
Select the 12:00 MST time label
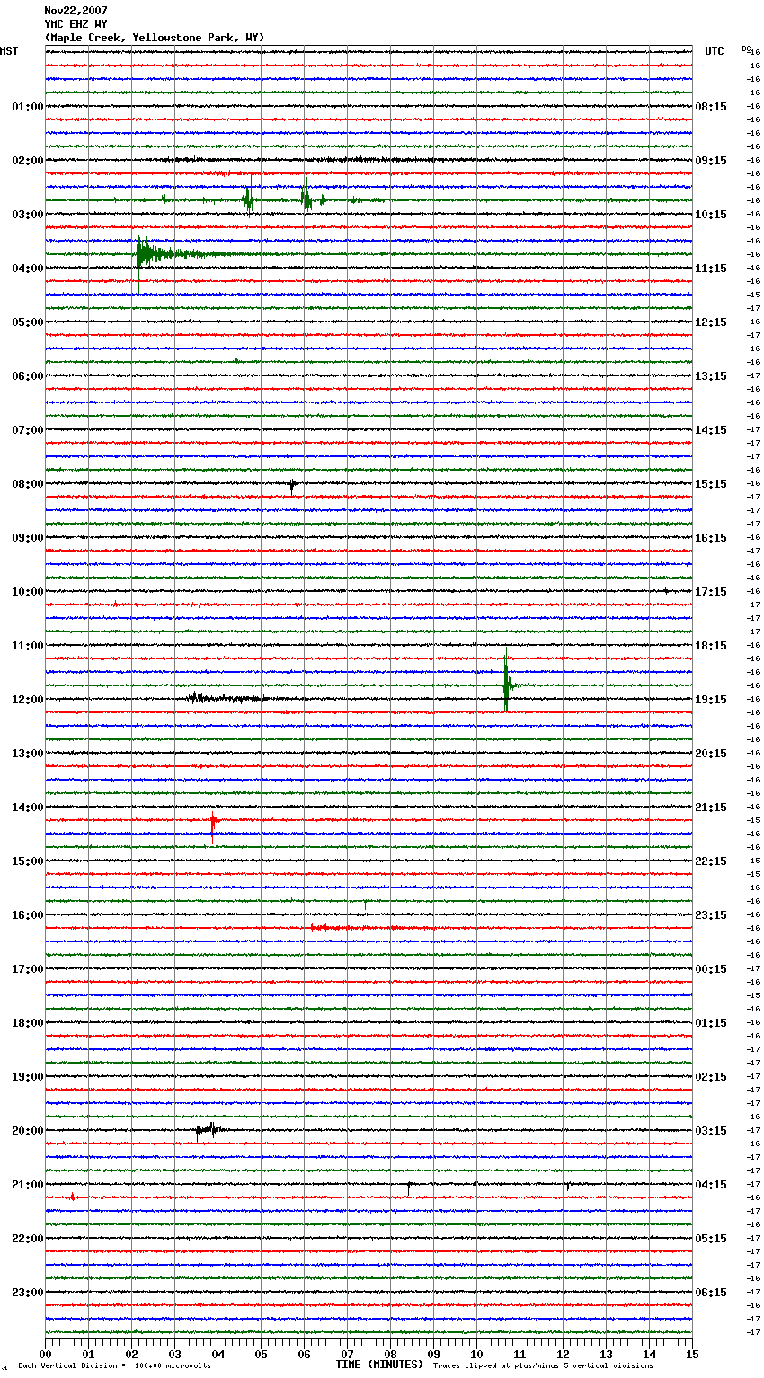tap(28, 700)
